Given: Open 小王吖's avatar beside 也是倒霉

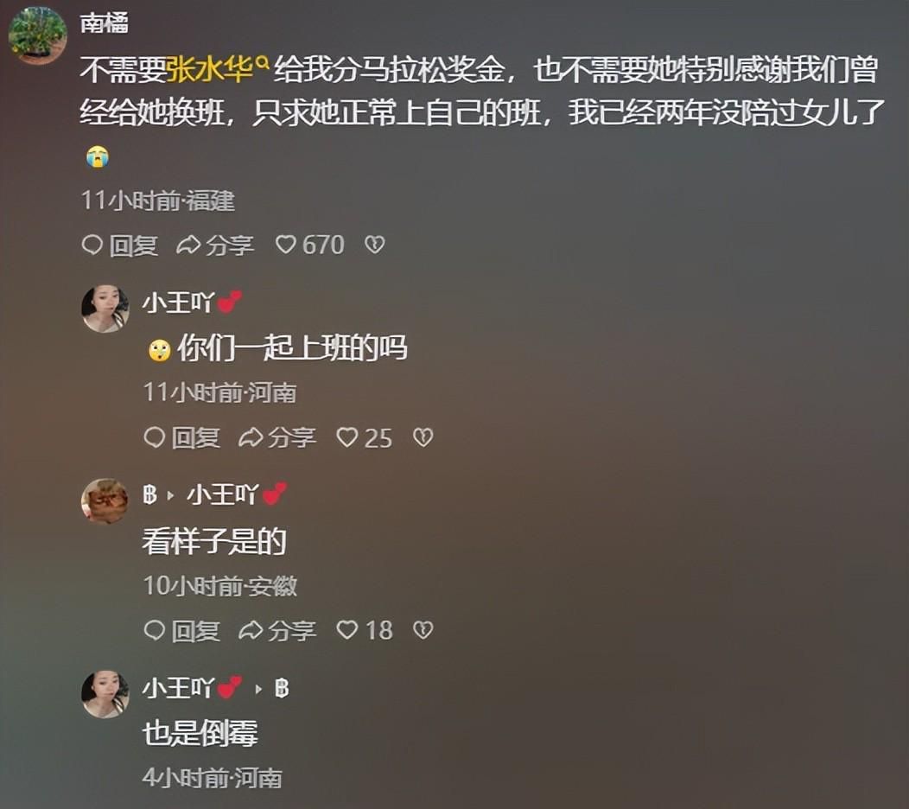Looking at the screenshot, I should pyautogui.click(x=105, y=694).
